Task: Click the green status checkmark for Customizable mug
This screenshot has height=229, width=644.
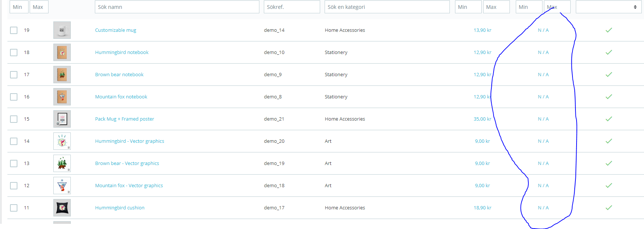Action: click(608, 30)
